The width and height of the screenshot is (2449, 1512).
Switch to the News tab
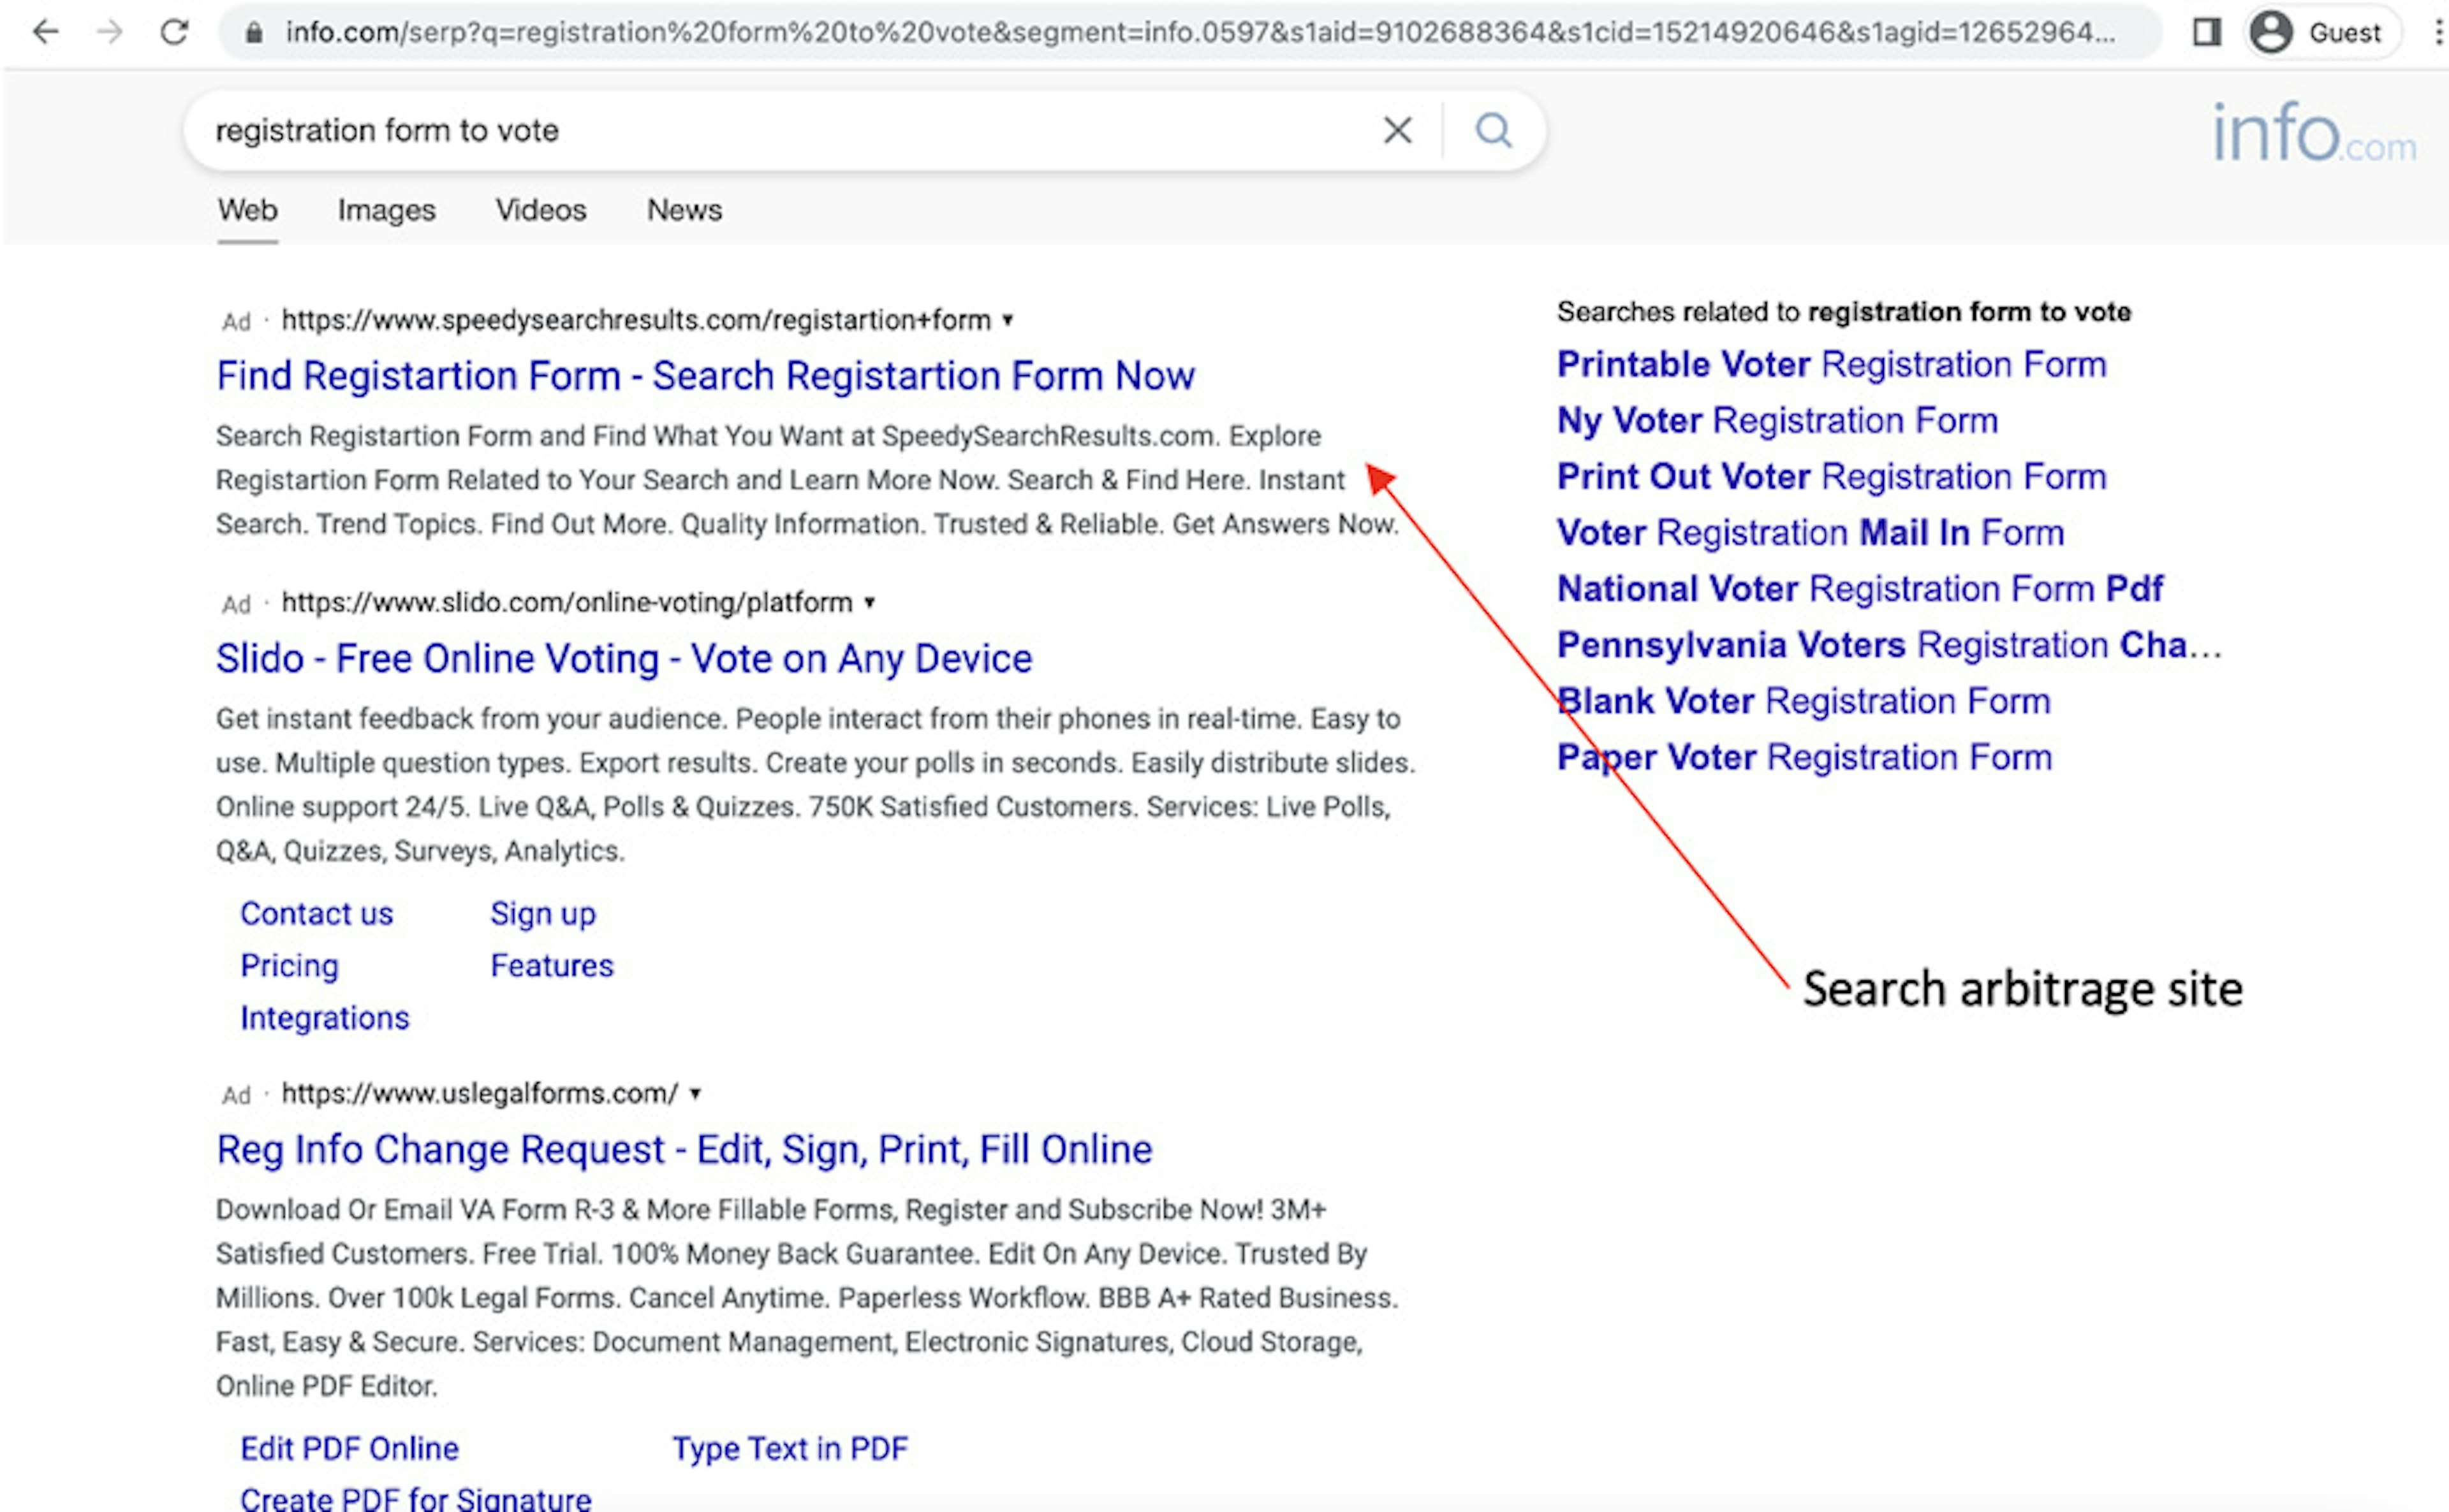coord(684,210)
